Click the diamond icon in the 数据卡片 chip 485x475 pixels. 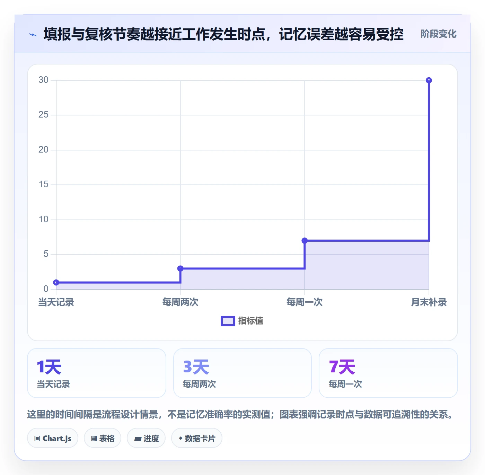click(x=180, y=438)
